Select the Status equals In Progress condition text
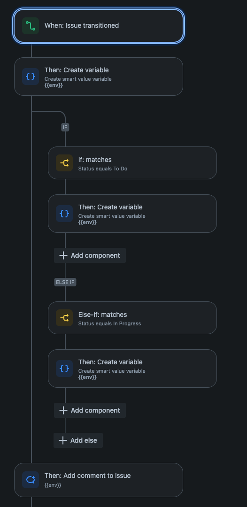This screenshot has height=507, width=247. 109,323
